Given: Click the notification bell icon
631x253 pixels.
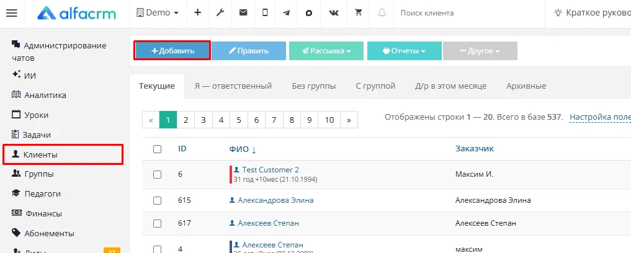Looking at the screenshot, I should point(382,13).
